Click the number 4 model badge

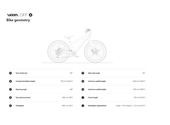coord(31,15)
